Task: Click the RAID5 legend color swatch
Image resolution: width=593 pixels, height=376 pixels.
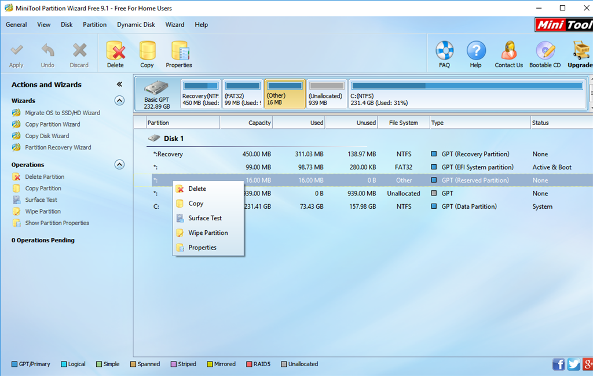Action: (x=249, y=364)
